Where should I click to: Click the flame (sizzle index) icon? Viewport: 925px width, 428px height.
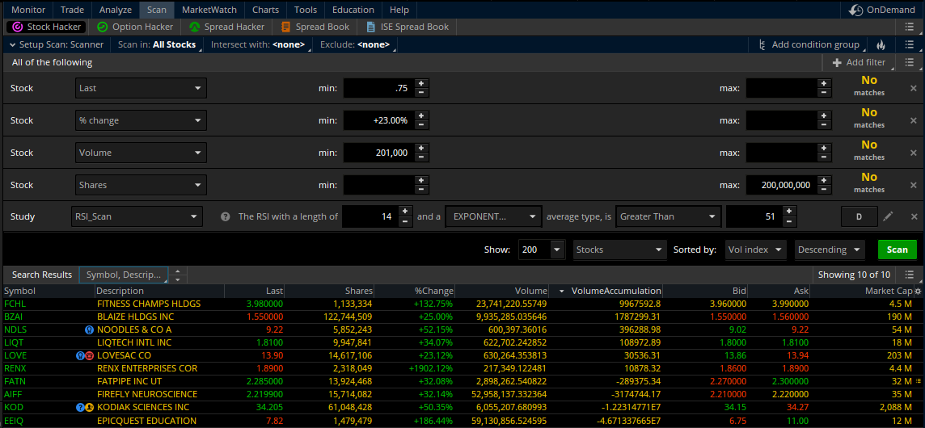click(x=881, y=45)
